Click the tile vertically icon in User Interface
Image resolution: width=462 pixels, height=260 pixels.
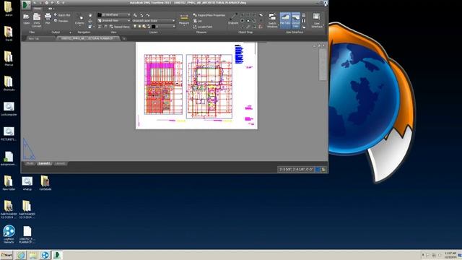(x=304, y=21)
